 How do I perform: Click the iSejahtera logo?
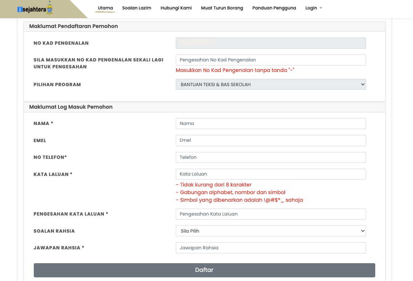coord(35,9)
